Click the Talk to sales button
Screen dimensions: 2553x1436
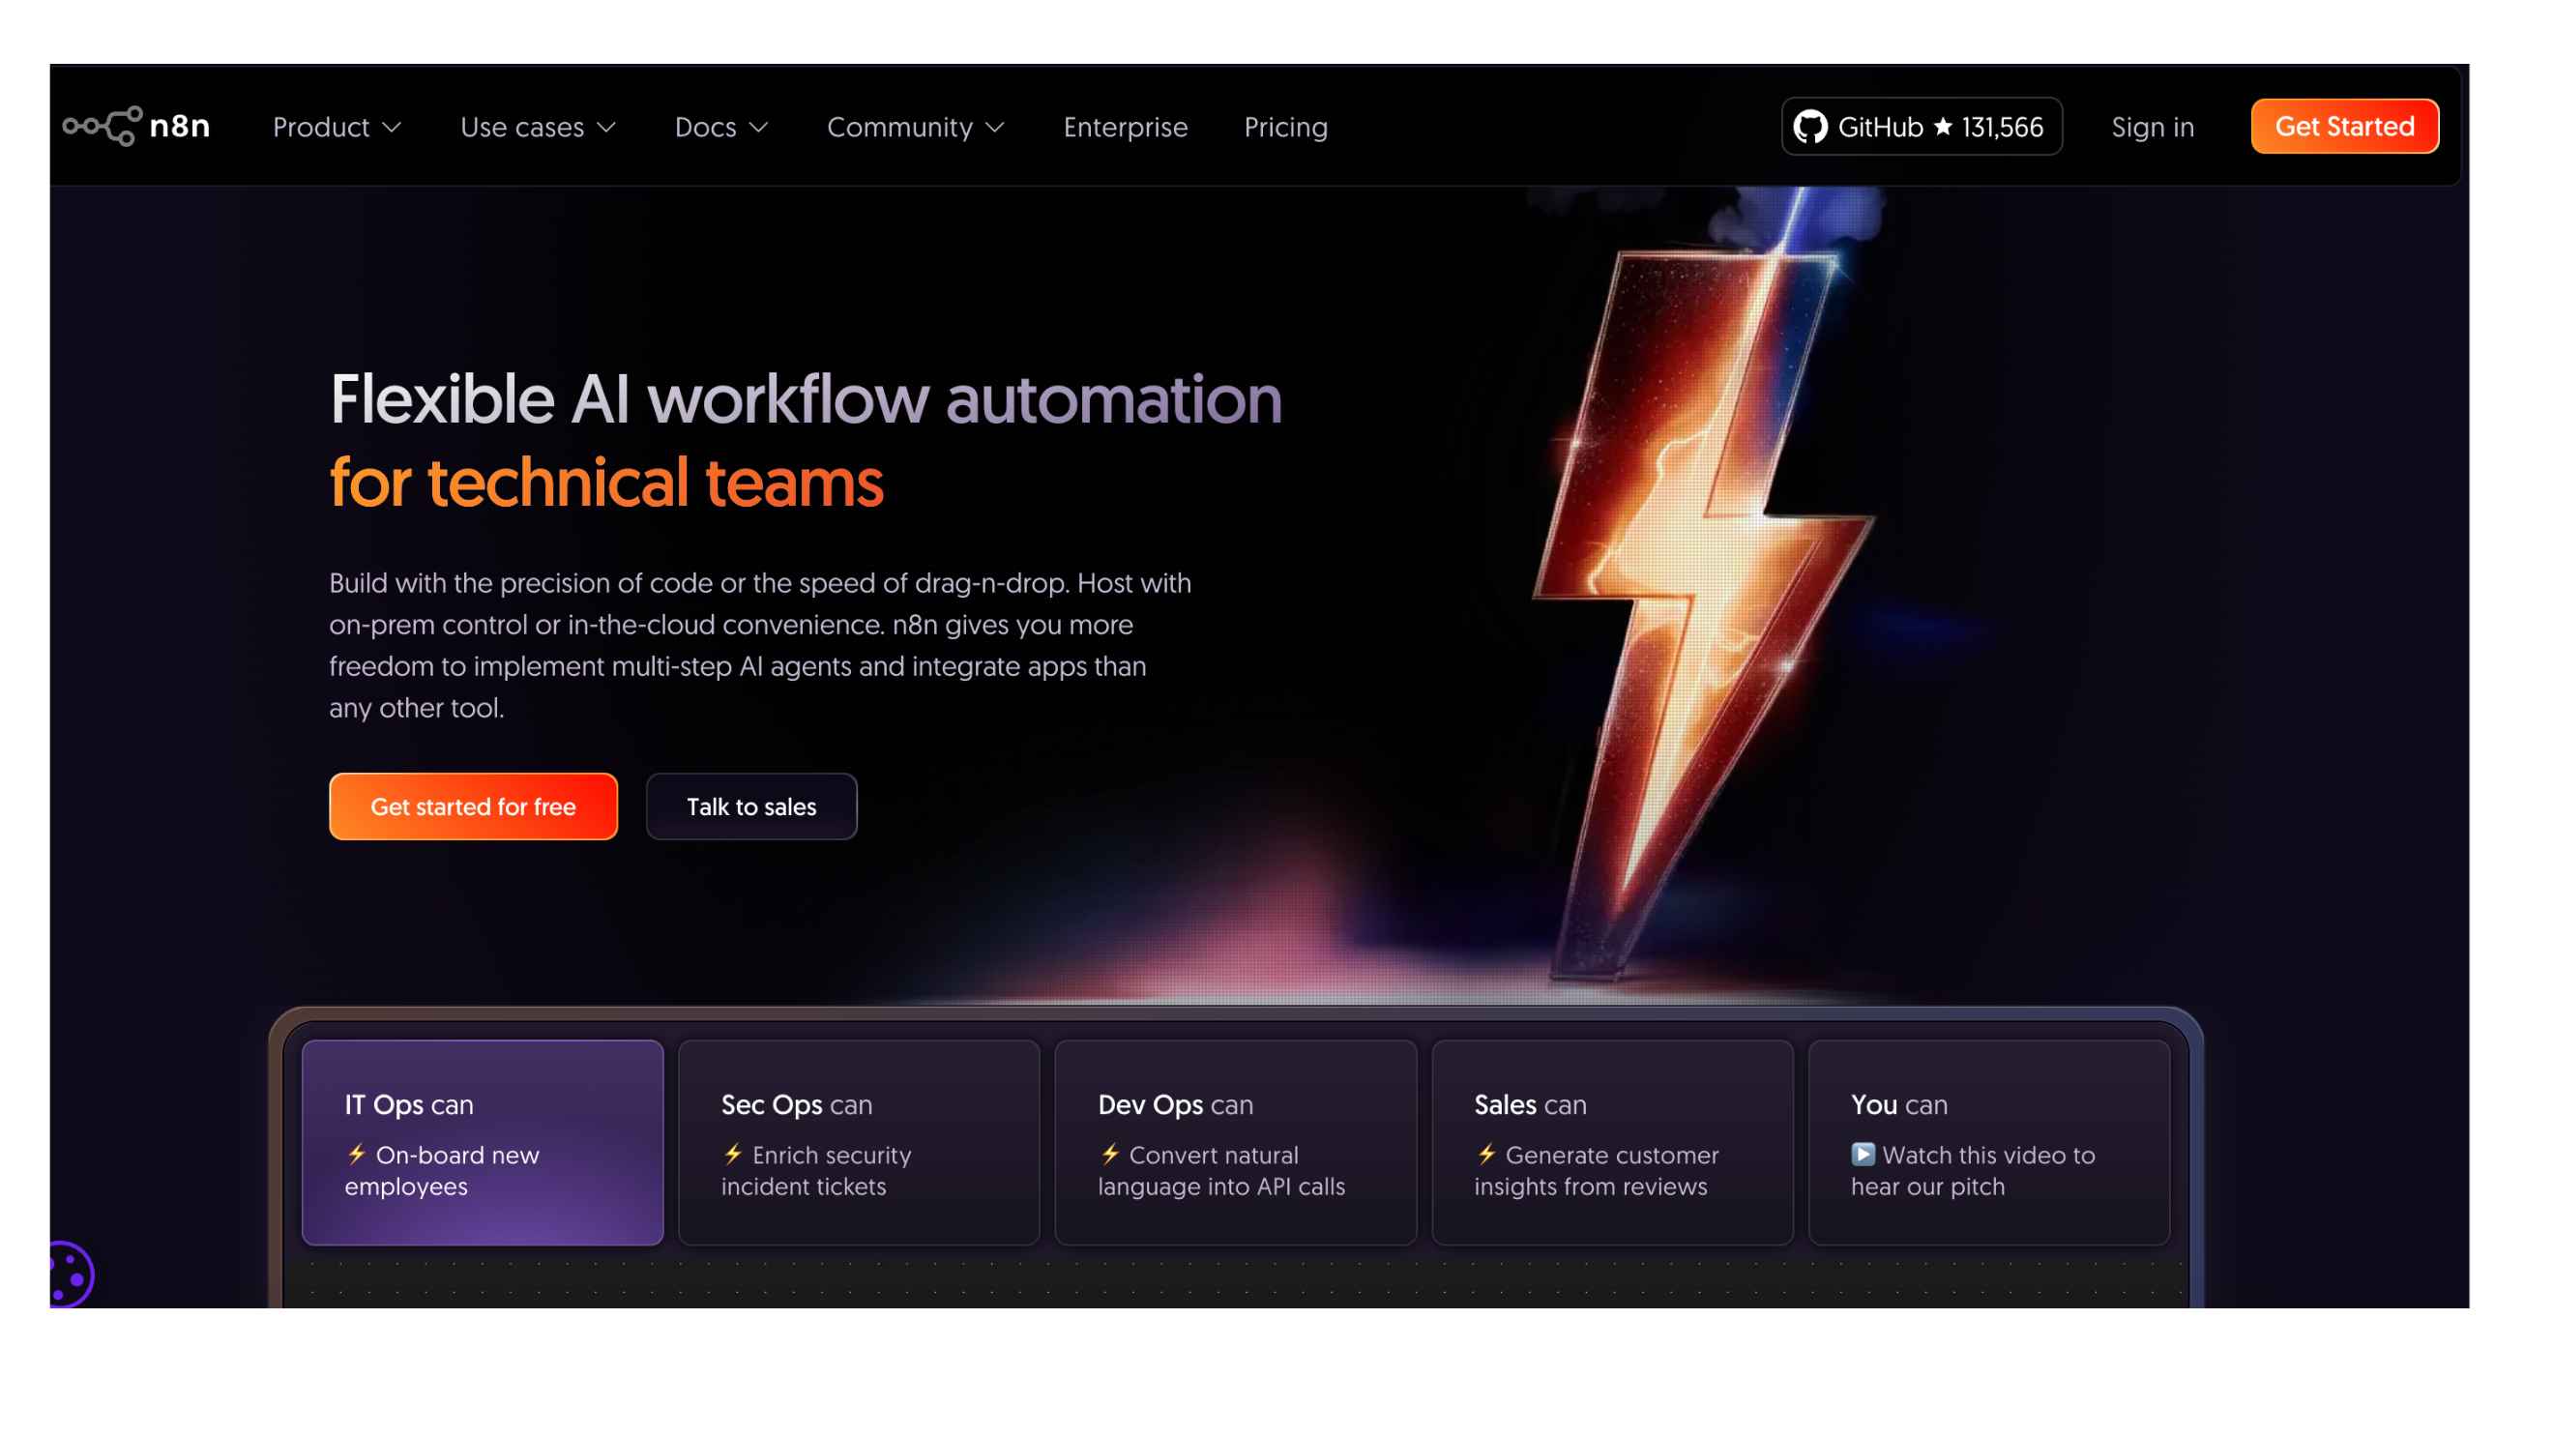751,806
